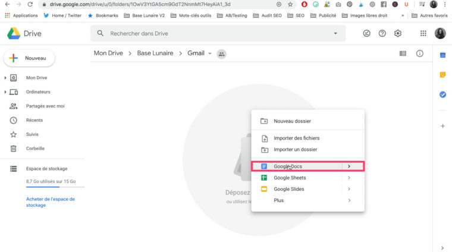Click add-ons plus icon in side panel

click(x=442, y=126)
